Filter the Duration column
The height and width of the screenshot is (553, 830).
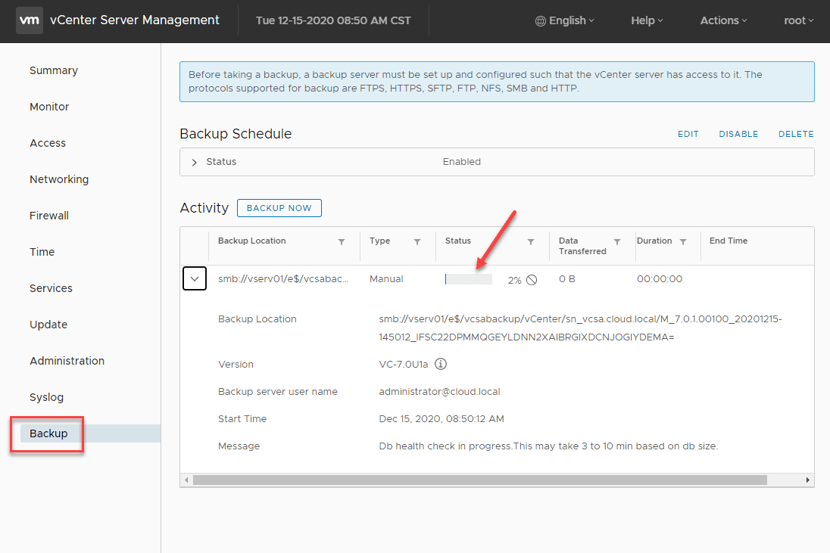pyautogui.click(x=683, y=241)
